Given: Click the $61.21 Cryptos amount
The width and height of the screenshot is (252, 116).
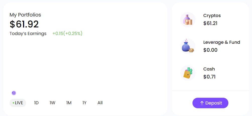Looking at the screenshot, I should (210, 23).
